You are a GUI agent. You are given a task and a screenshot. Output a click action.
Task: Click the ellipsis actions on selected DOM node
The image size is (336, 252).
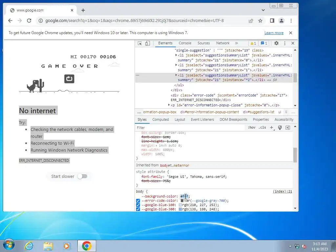(137, 75)
